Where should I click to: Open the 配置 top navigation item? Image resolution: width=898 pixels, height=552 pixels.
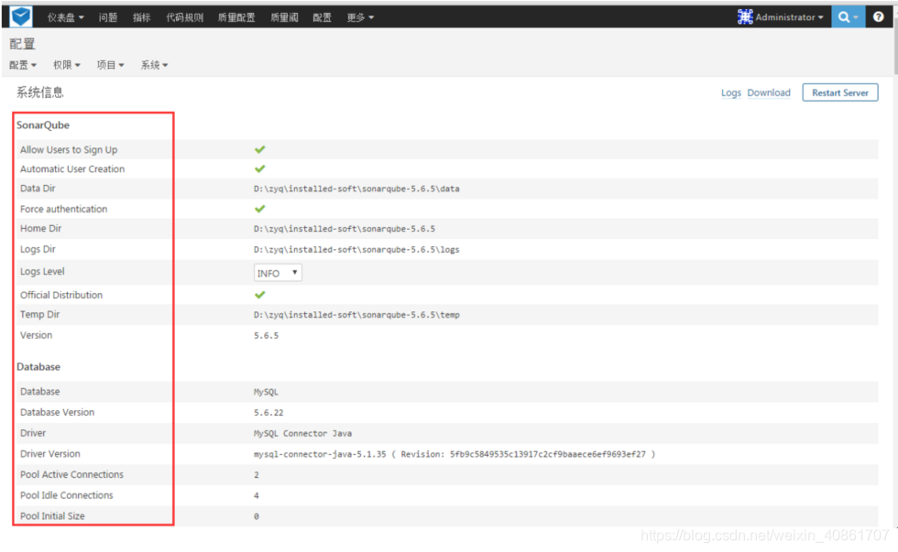pos(322,17)
